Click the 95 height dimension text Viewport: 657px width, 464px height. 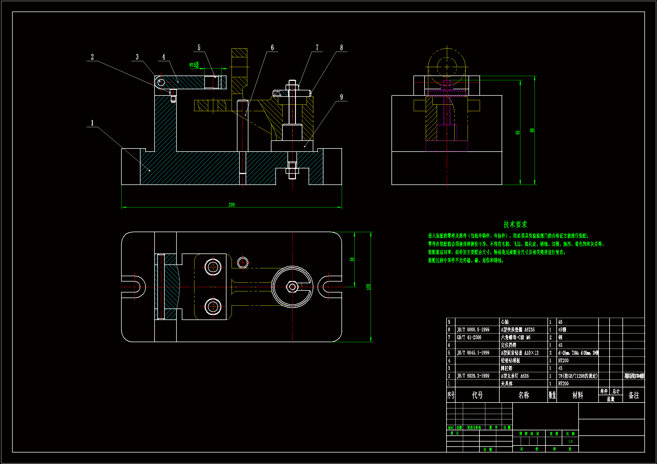pyautogui.click(x=518, y=133)
